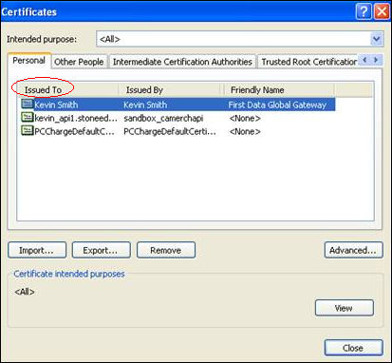Open the Advanced... options button
Screen dimensions: 392x363
point(353,250)
